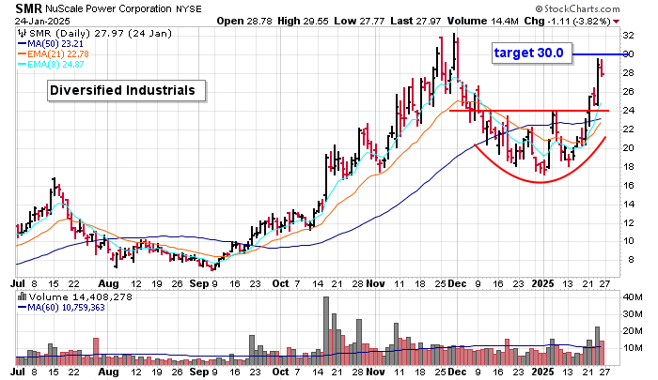Click the Sep label under the volume pane
Image resolution: width=658 pixels, height=380 pixels.
(x=199, y=372)
